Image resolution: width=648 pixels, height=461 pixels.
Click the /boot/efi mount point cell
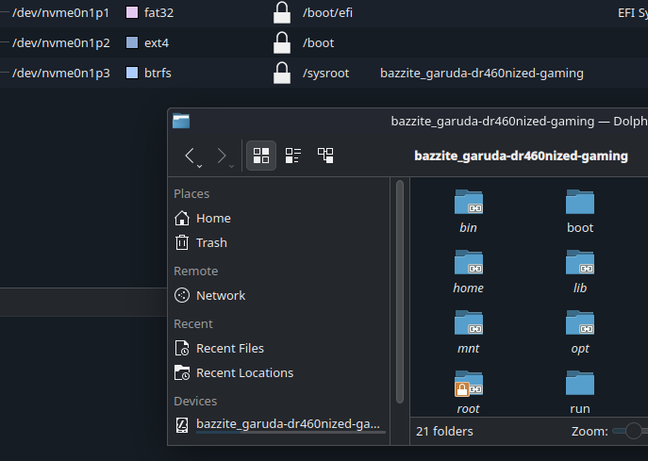[327, 13]
